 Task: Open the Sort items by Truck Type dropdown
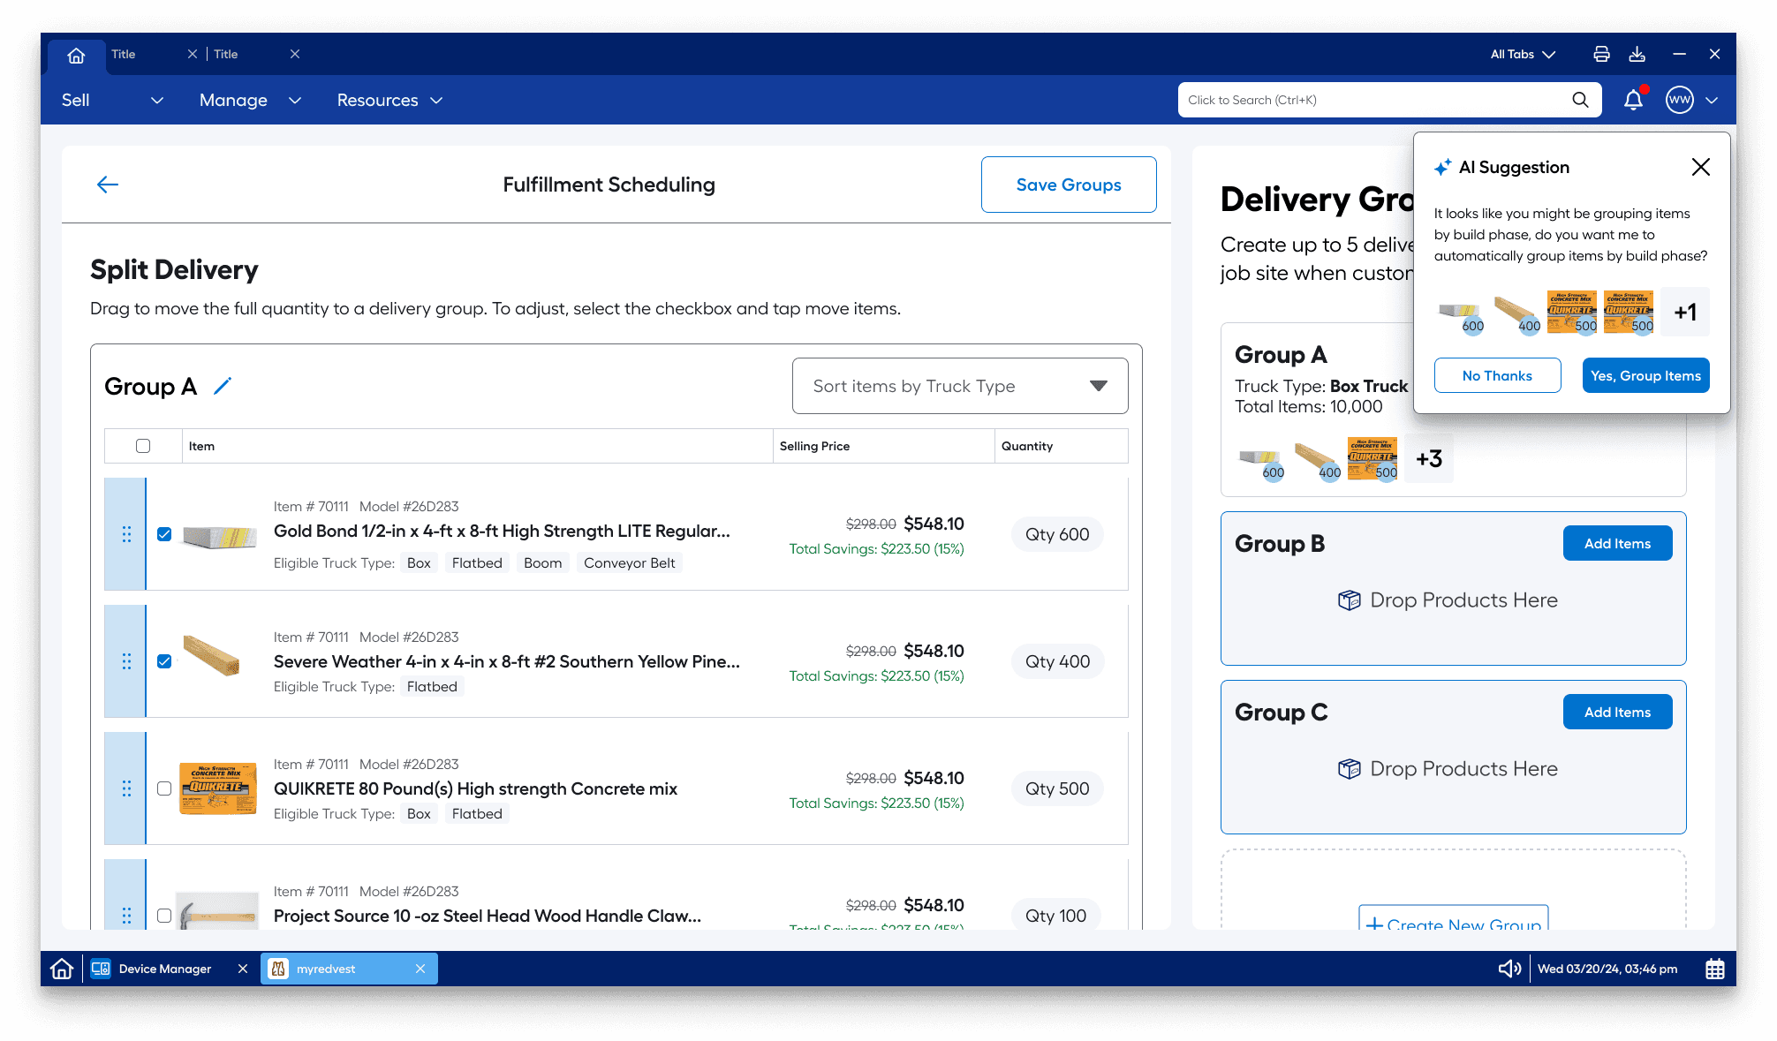[960, 386]
